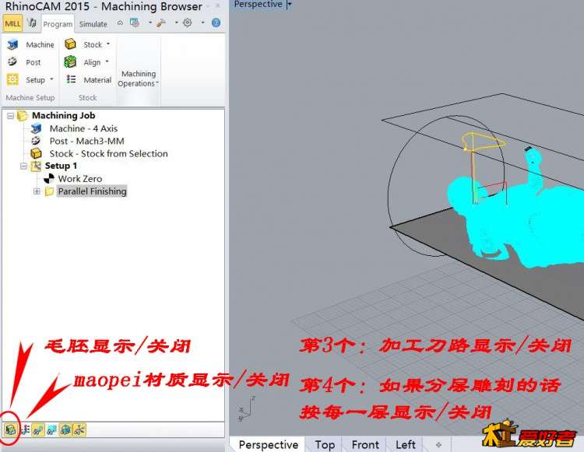Click the Setup 1 icon
Image resolution: width=584 pixels, height=452 pixels.
[x=36, y=166]
